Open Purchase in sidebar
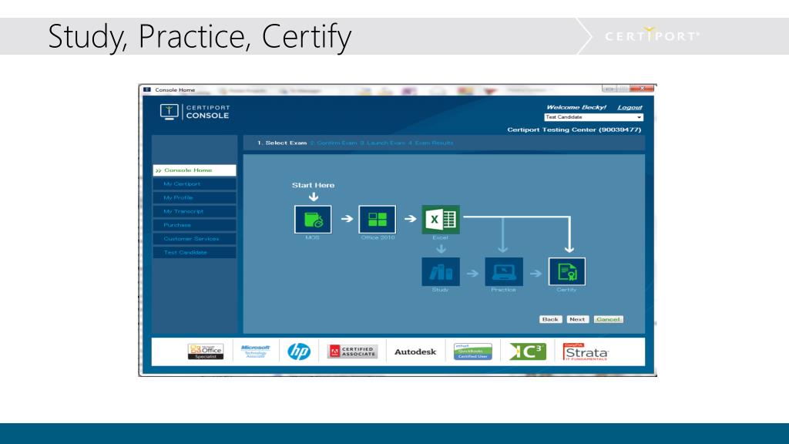This screenshot has height=444, width=789. pyautogui.click(x=194, y=225)
